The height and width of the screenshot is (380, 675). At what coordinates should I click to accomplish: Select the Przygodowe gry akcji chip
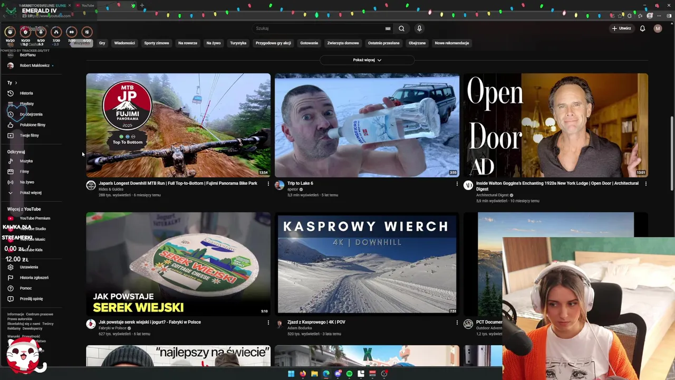click(x=273, y=43)
